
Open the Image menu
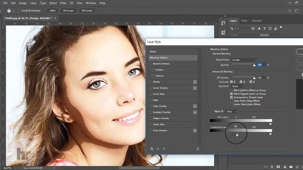[23, 3]
